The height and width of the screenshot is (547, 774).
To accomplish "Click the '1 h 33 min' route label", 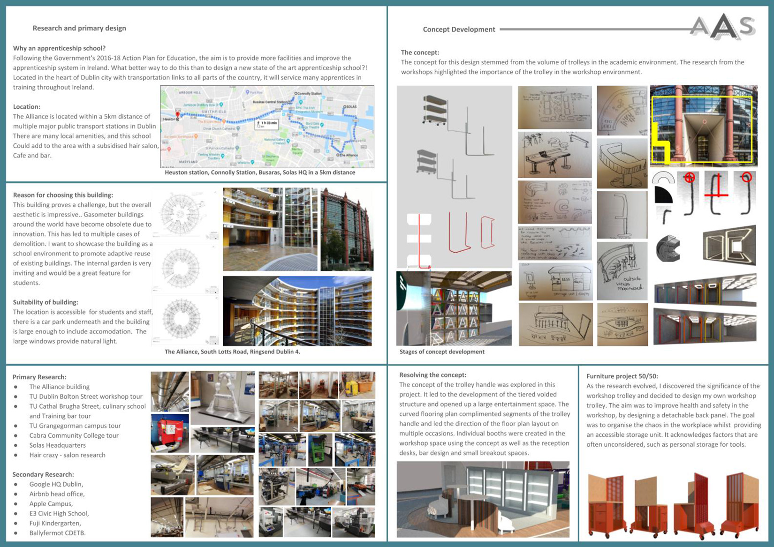I will [266, 124].
